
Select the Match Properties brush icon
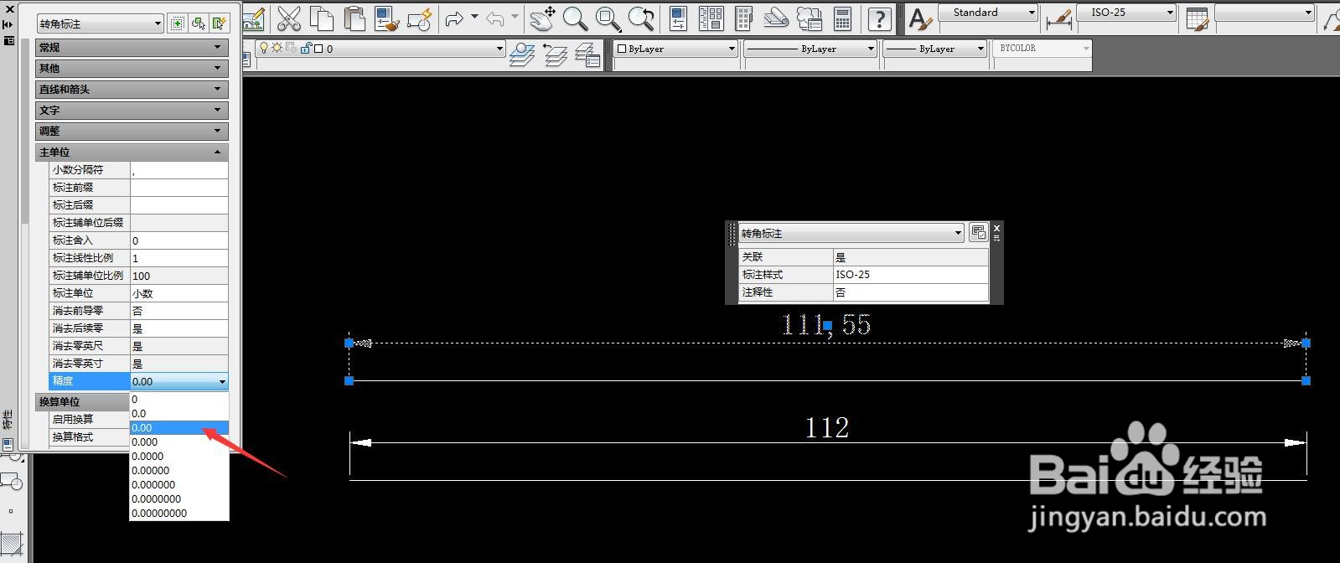(x=387, y=18)
